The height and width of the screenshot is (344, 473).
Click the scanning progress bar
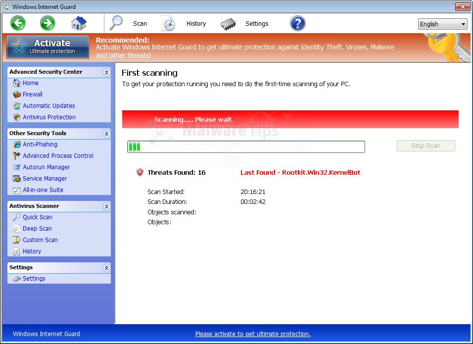pos(246,147)
